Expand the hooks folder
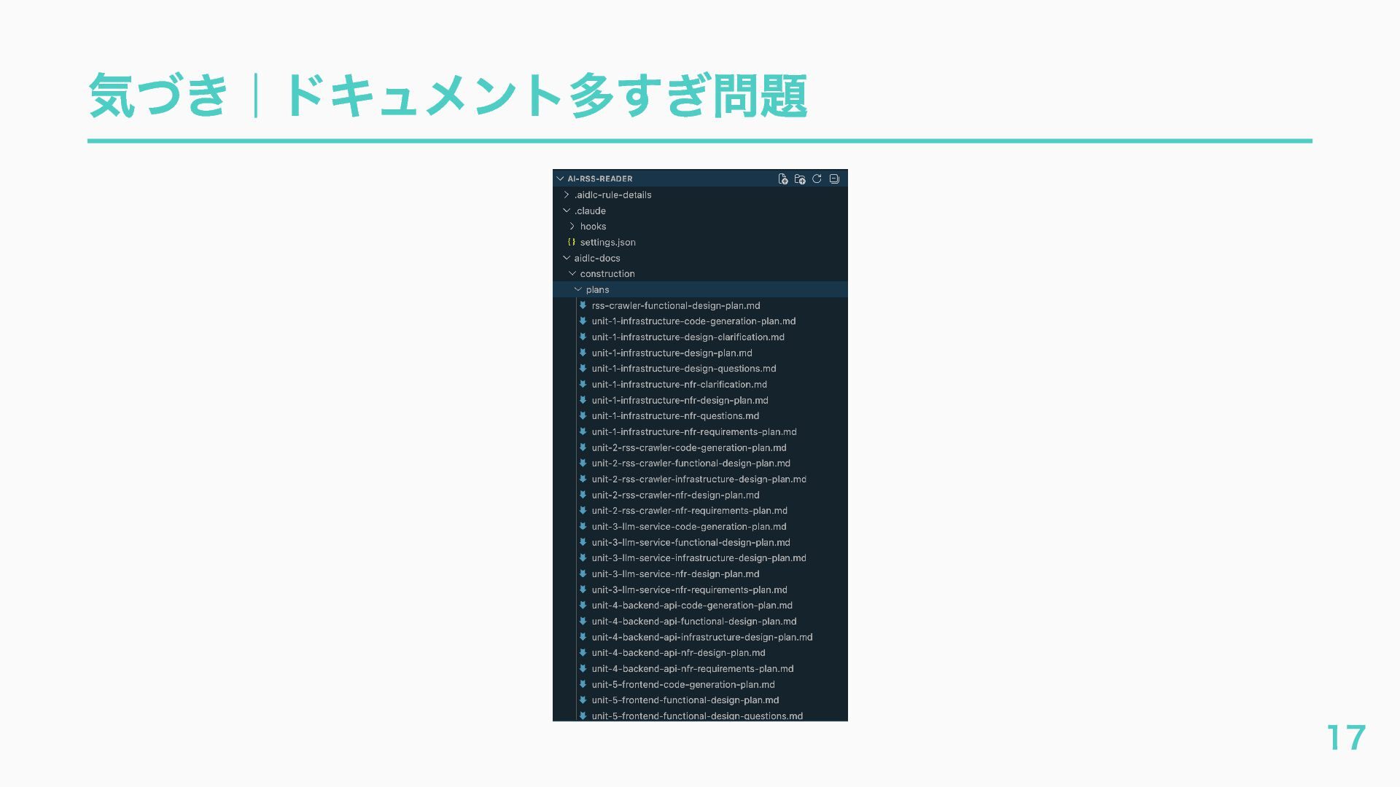The height and width of the screenshot is (787, 1400). coord(572,227)
